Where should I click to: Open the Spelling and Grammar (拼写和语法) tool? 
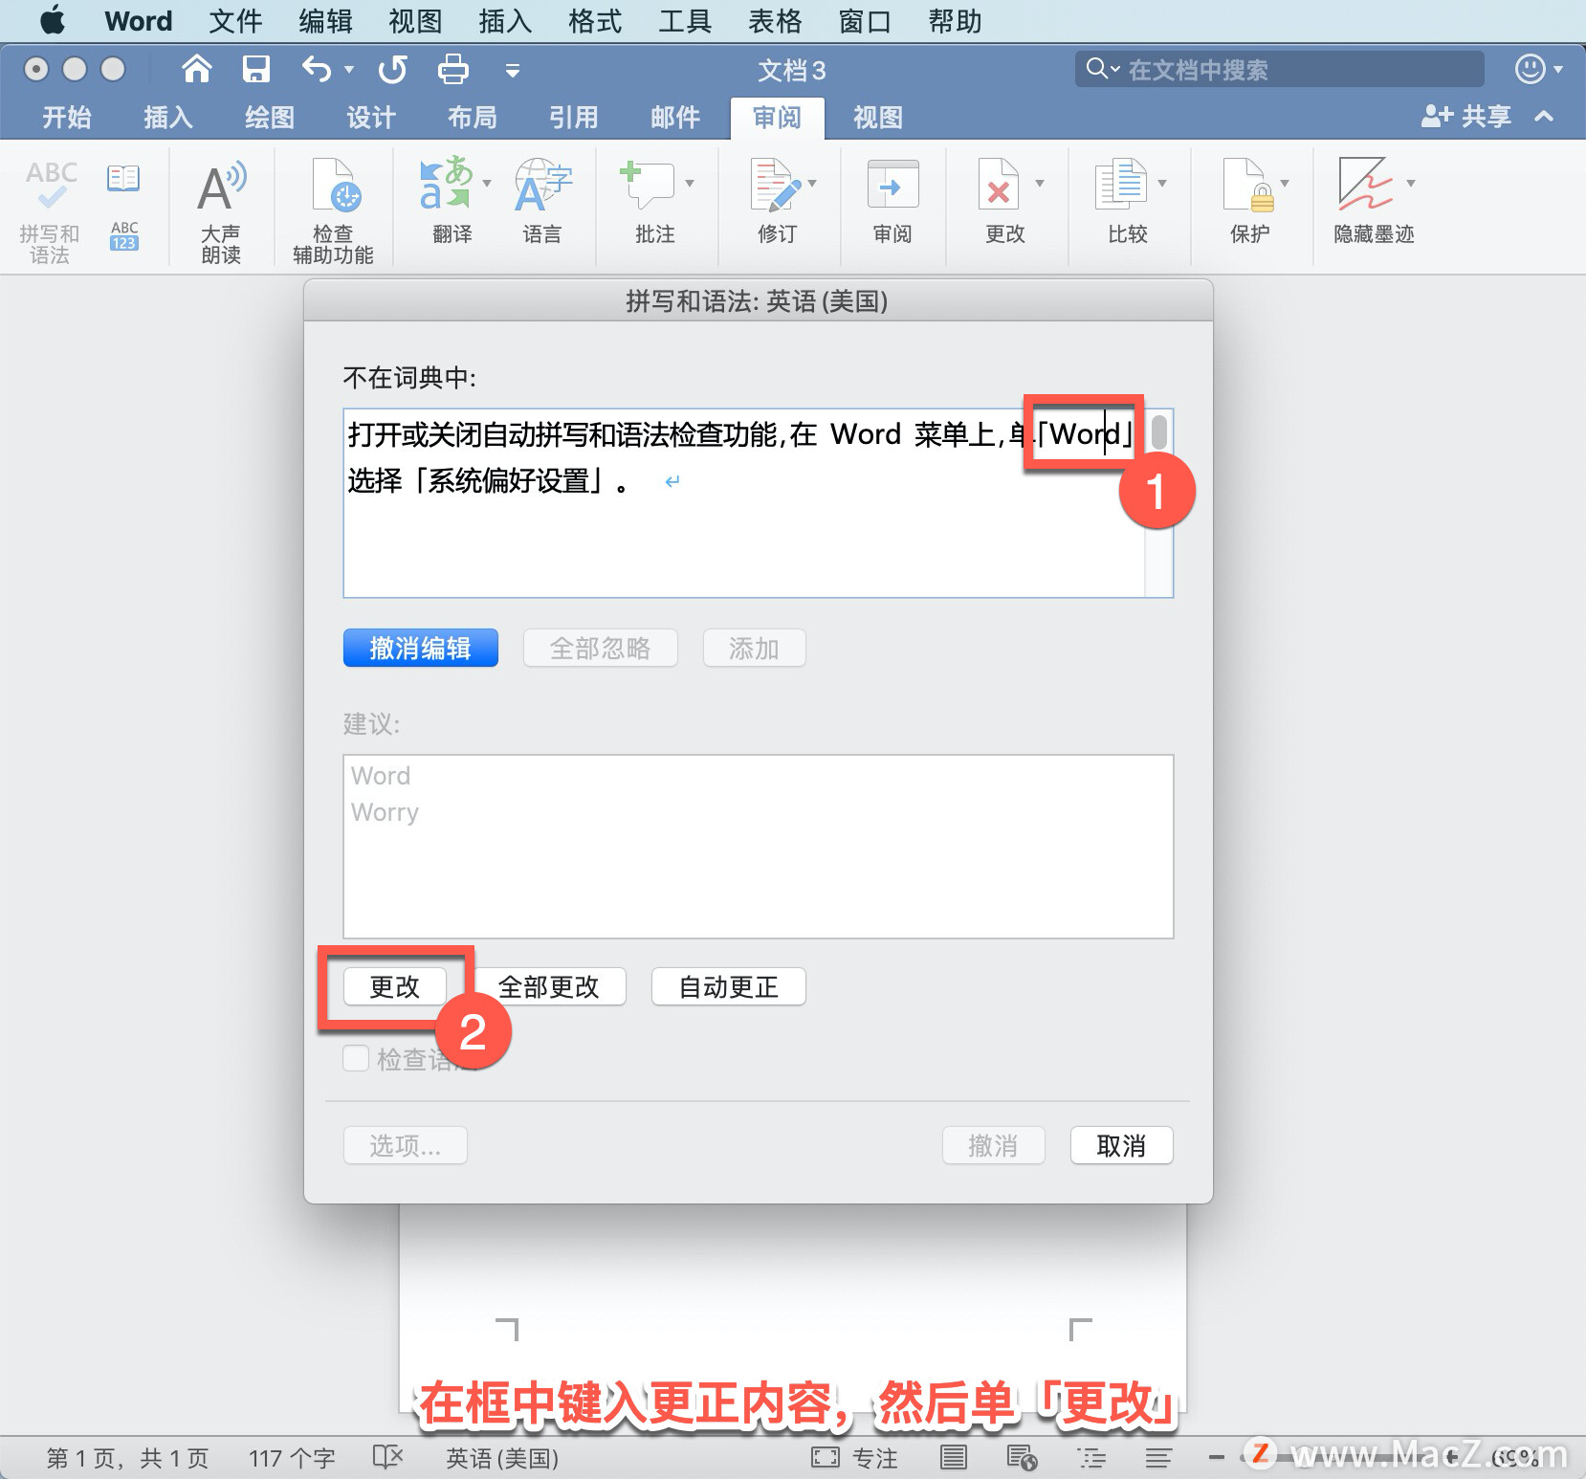(x=50, y=211)
